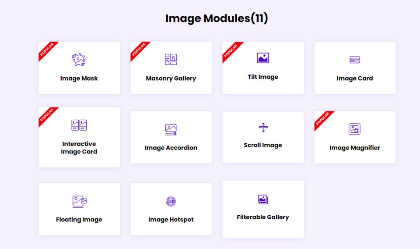
Task: Click the Image Mask splatter icon
Action: tap(79, 60)
